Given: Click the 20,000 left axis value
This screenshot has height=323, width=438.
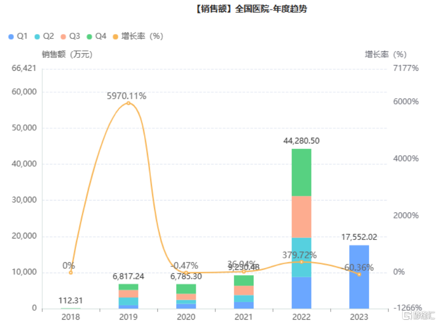Looking at the screenshot, I should pyautogui.click(x=24, y=236).
